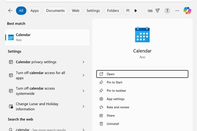Click the Calendar title in preview pane
Viewport: 197px width, 131px height.
pyautogui.click(x=142, y=51)
